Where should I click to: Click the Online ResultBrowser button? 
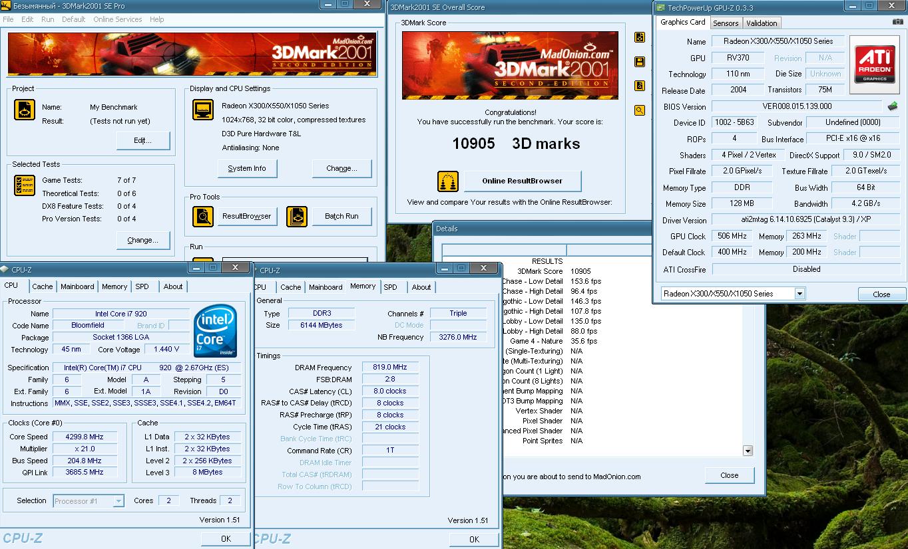point(523,181)
